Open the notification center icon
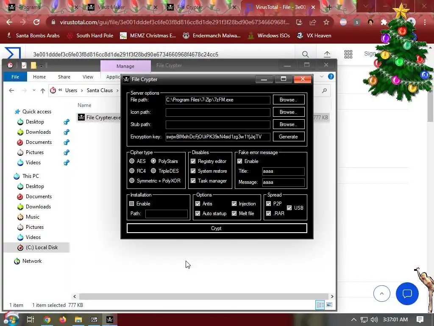This screenshot has width=434, height=326. tap(420, 320)
